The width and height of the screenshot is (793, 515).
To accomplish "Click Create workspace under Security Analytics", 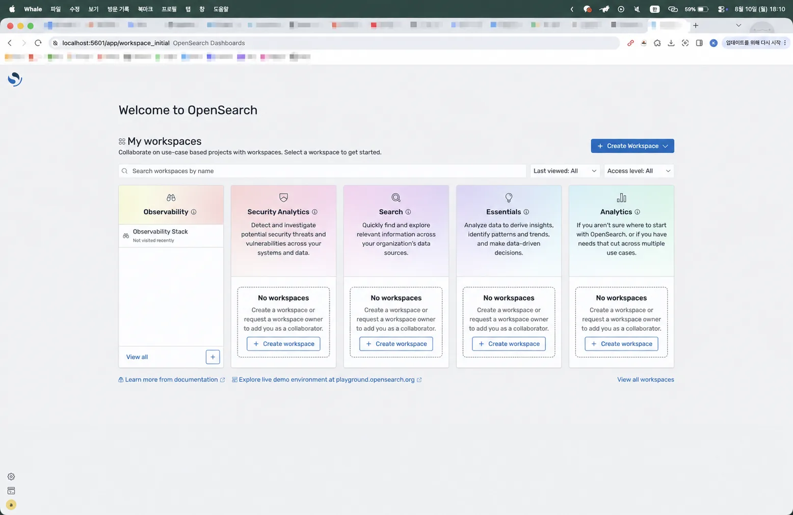I will [283, 344].
